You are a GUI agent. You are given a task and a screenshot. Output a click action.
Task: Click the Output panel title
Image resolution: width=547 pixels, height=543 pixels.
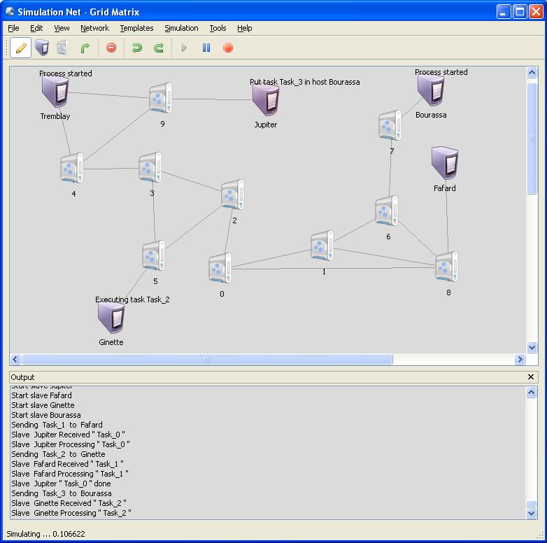[22, 377]
